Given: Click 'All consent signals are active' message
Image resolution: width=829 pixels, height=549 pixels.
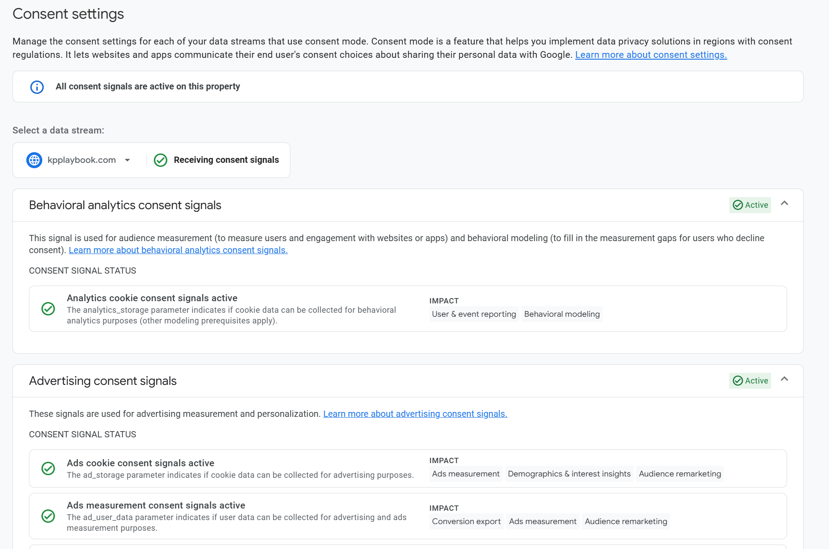Looking at the screenshot, I should pos(148,87).
